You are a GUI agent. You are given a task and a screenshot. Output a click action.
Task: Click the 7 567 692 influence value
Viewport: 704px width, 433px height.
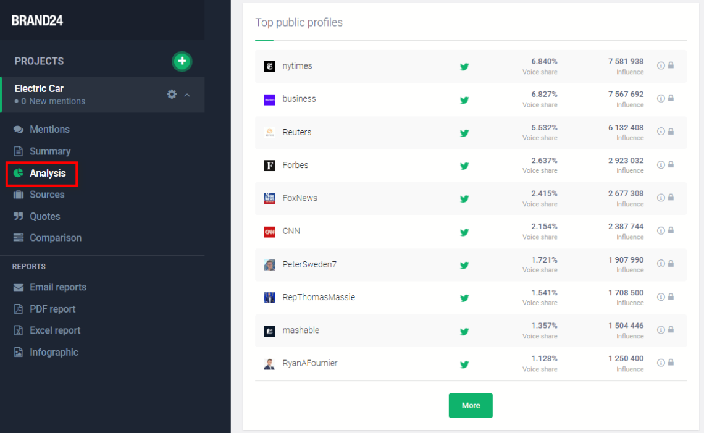[626, 95]
